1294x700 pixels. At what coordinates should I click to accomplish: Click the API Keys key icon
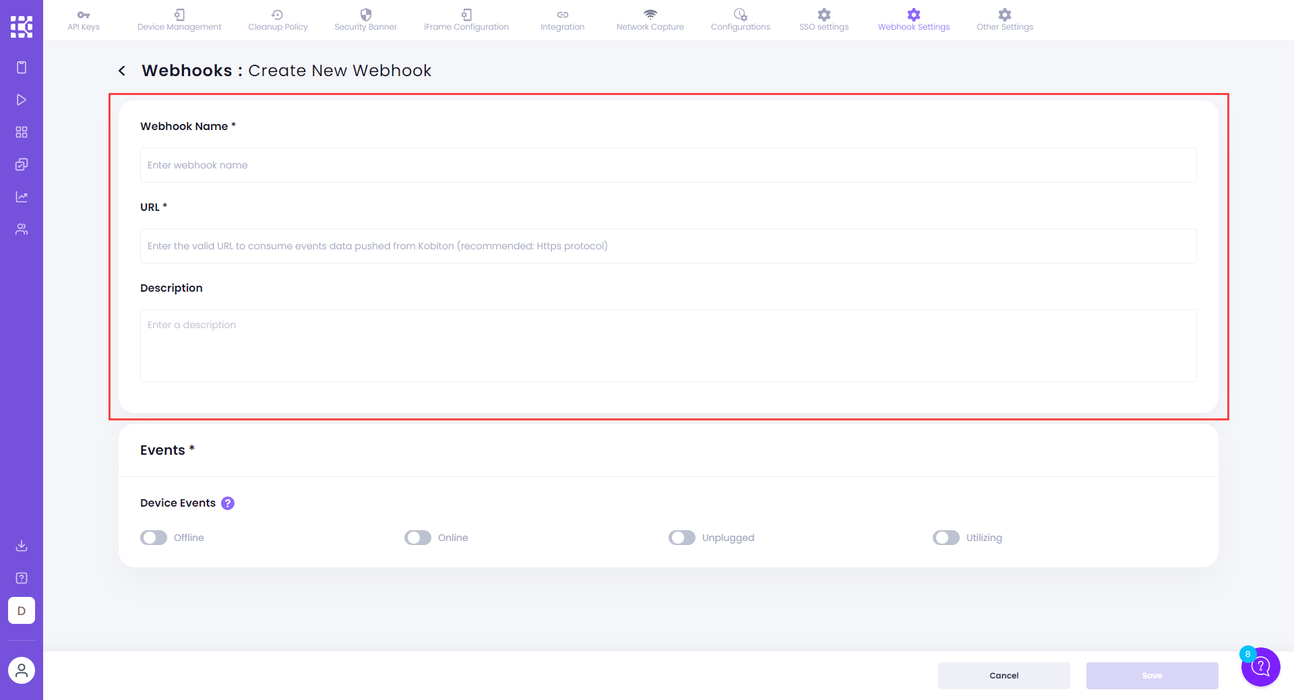tap(84, 15)
